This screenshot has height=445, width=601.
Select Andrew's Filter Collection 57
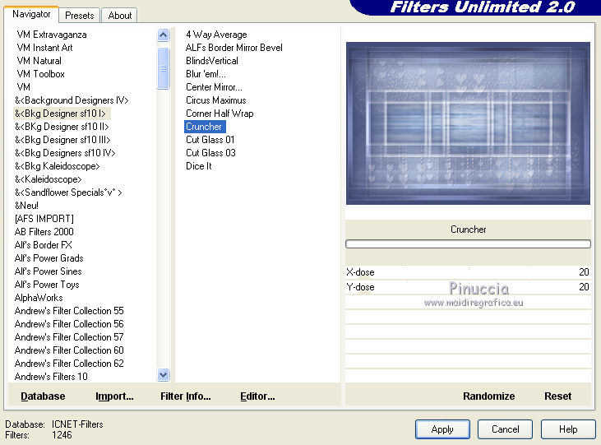69,336
